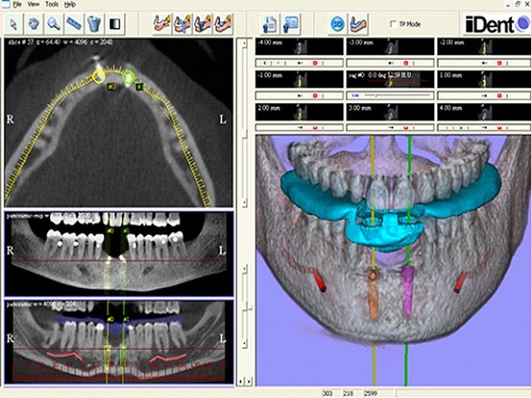
Task: Select the -4.00 mm cross-section thumbnail
Action: [300, 46]
